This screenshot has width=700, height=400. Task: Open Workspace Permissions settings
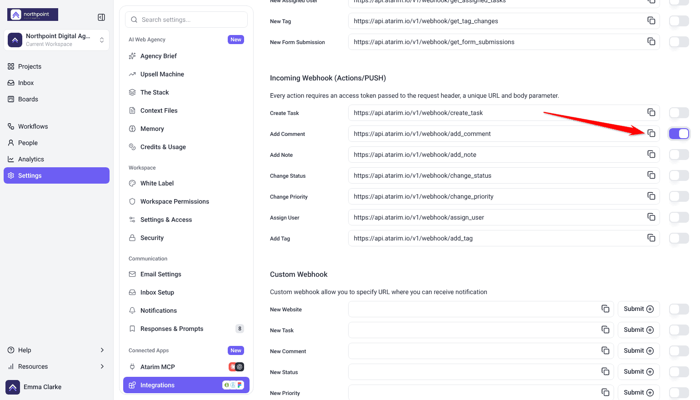pyautogui.click(x=186, y=201)
